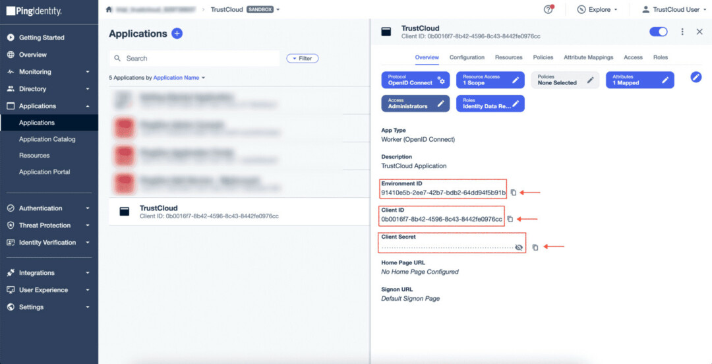712x364 pixels.
Task: Open the TrustCloud SANDBOX environment dropdown
Action: pyautogui.click(x=245, y=9)
